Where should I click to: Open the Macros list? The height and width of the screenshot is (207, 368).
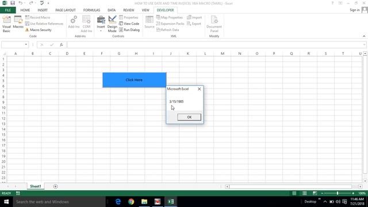(18, 22)
